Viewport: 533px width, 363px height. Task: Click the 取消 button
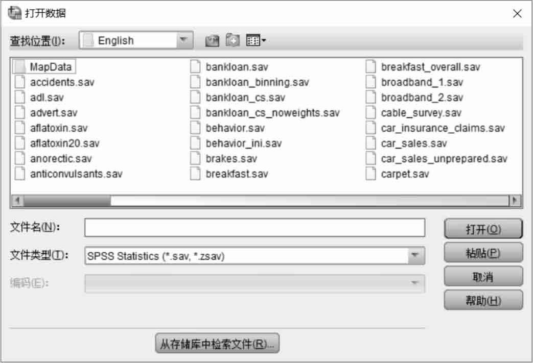pyautogui.click(x=483, y=277)
